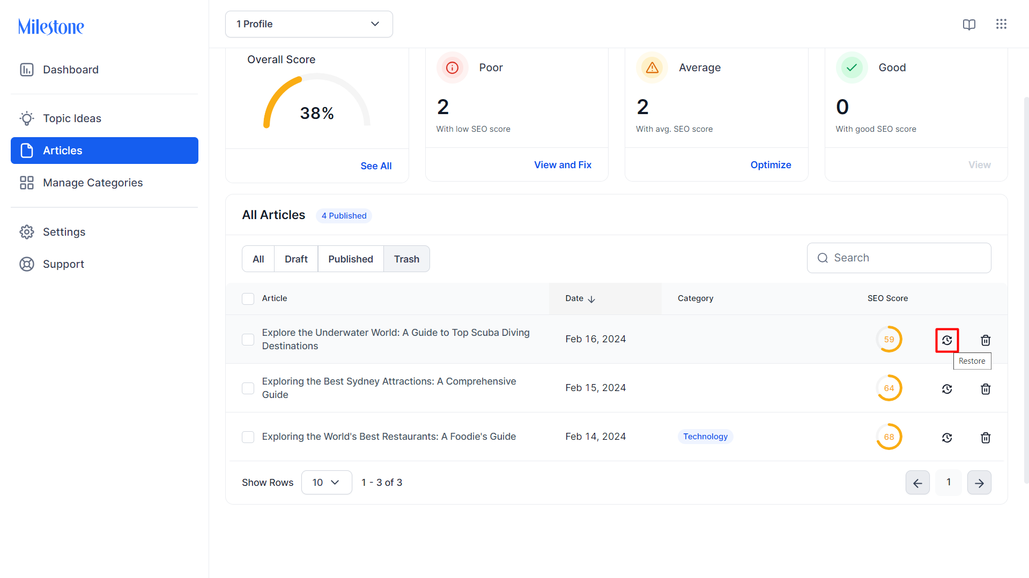Delete the Underwater World scuba article permanently
Viewport: 1029px width, 578px height.
tap(986, 340)
